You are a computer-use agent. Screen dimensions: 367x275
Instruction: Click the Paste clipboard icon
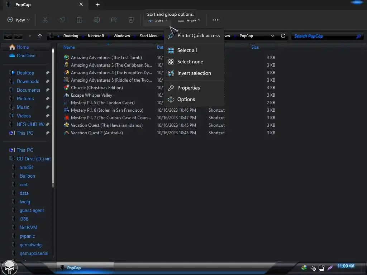(x=80, y=20)
